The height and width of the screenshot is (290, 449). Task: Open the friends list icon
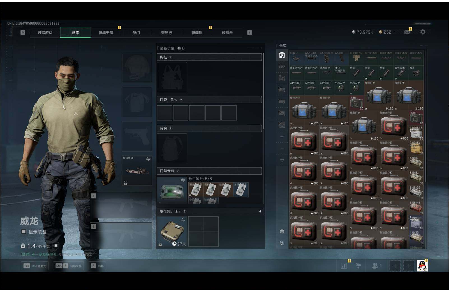tap(375, 266)
